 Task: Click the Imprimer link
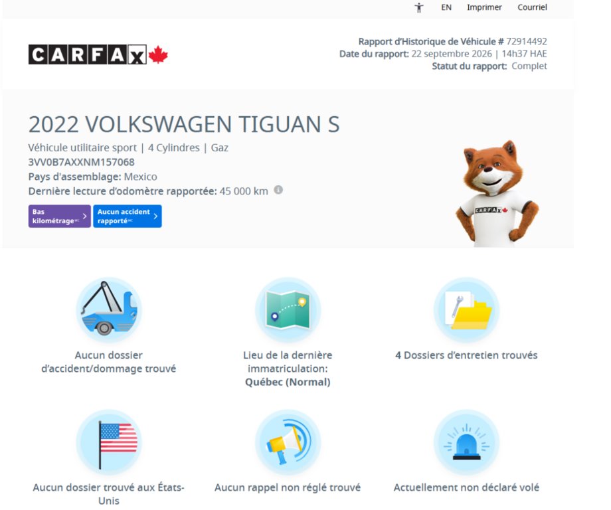(x=484, y=7)
